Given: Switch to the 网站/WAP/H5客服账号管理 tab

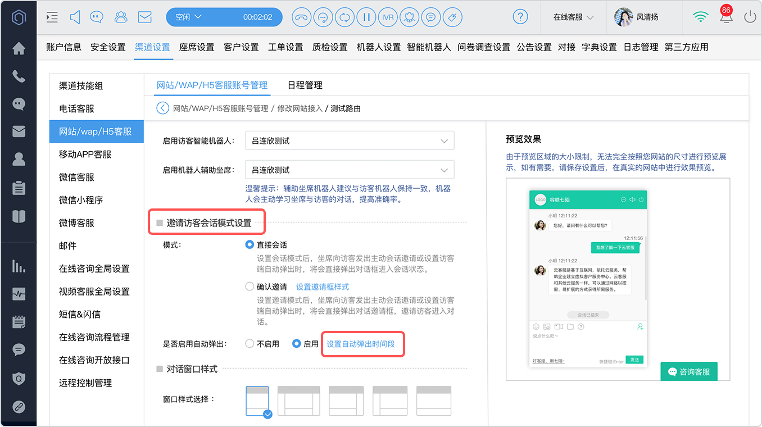Looking at the screenshot, I should click(212, 85).
